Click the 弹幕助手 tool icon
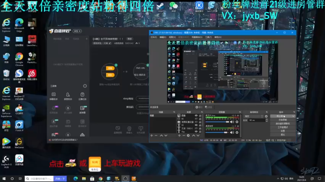 pyautogui.click(x=54, y=96)
